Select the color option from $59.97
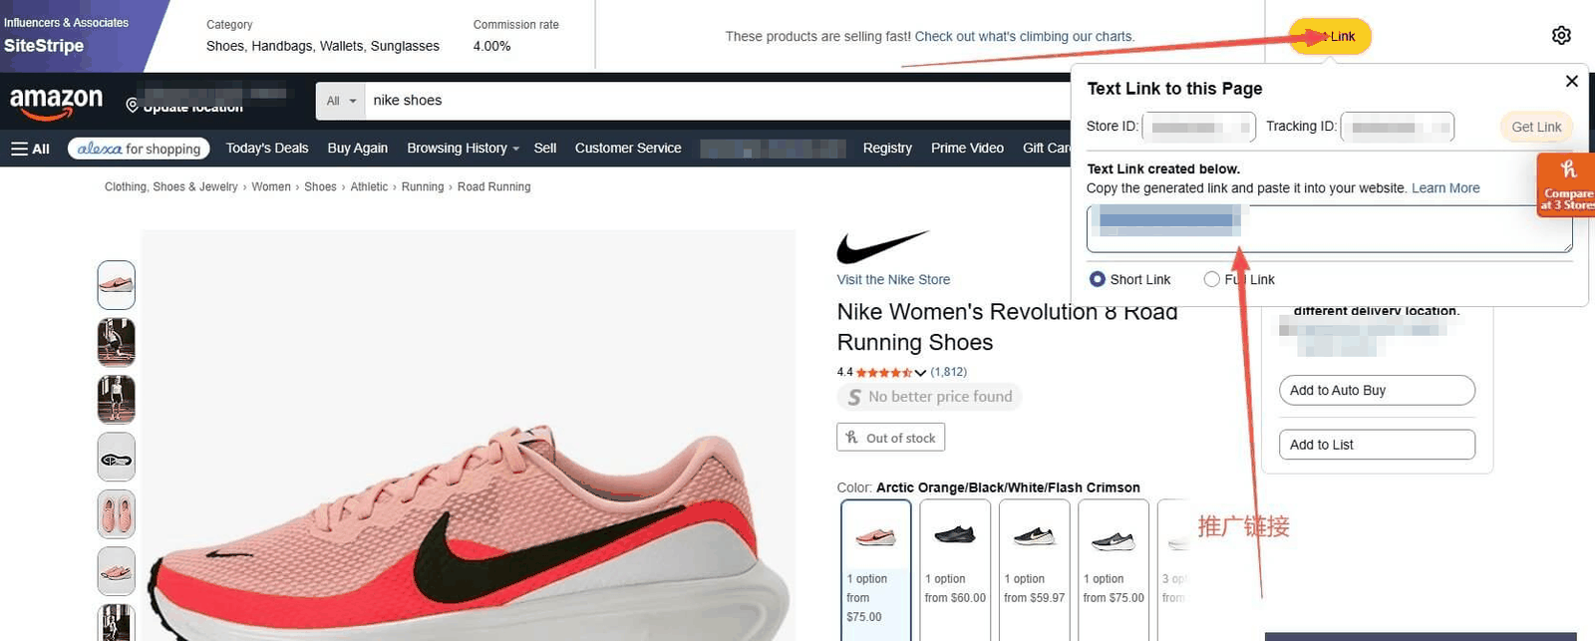 [1035, 570]
